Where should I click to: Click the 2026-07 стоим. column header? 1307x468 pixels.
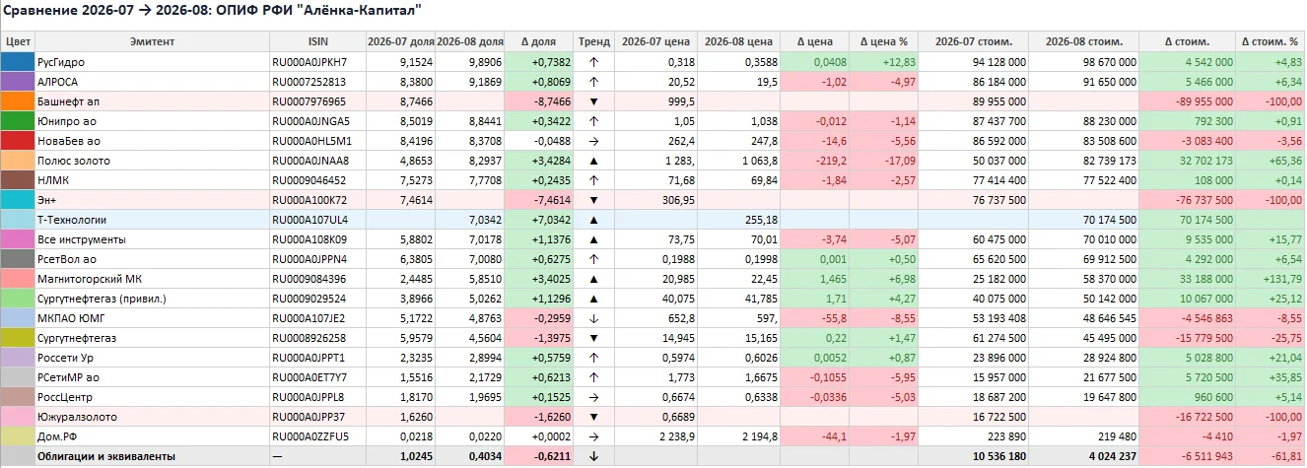974,41
